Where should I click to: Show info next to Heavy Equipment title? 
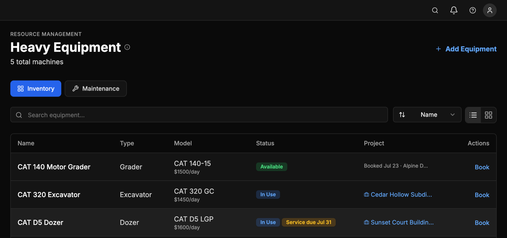(x=127, y=47)
